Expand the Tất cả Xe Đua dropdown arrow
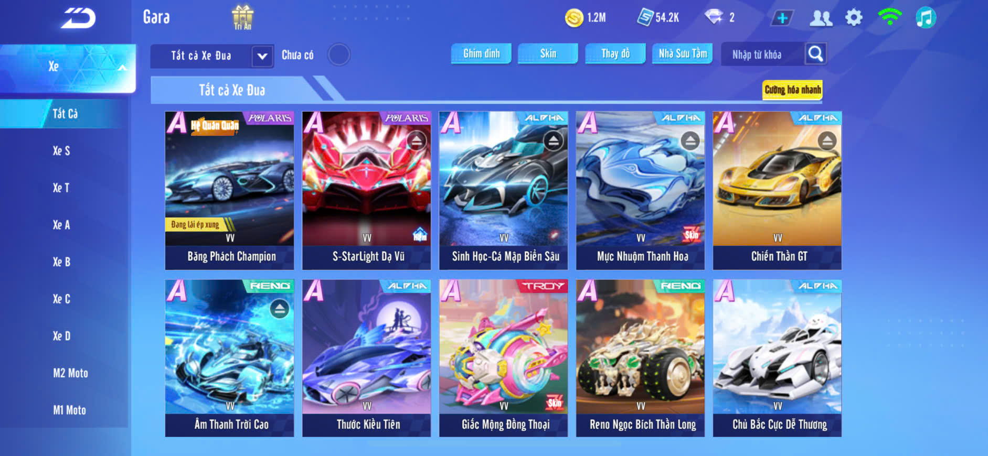The image size is (988, 456). (x=262, y=56)
